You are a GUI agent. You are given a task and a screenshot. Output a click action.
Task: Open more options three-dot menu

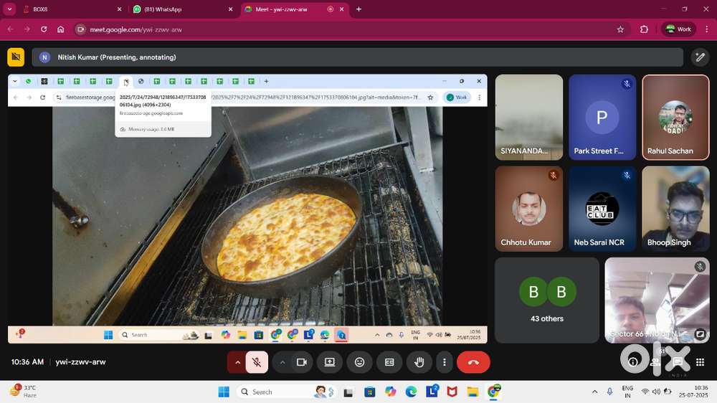pos(445,362)
